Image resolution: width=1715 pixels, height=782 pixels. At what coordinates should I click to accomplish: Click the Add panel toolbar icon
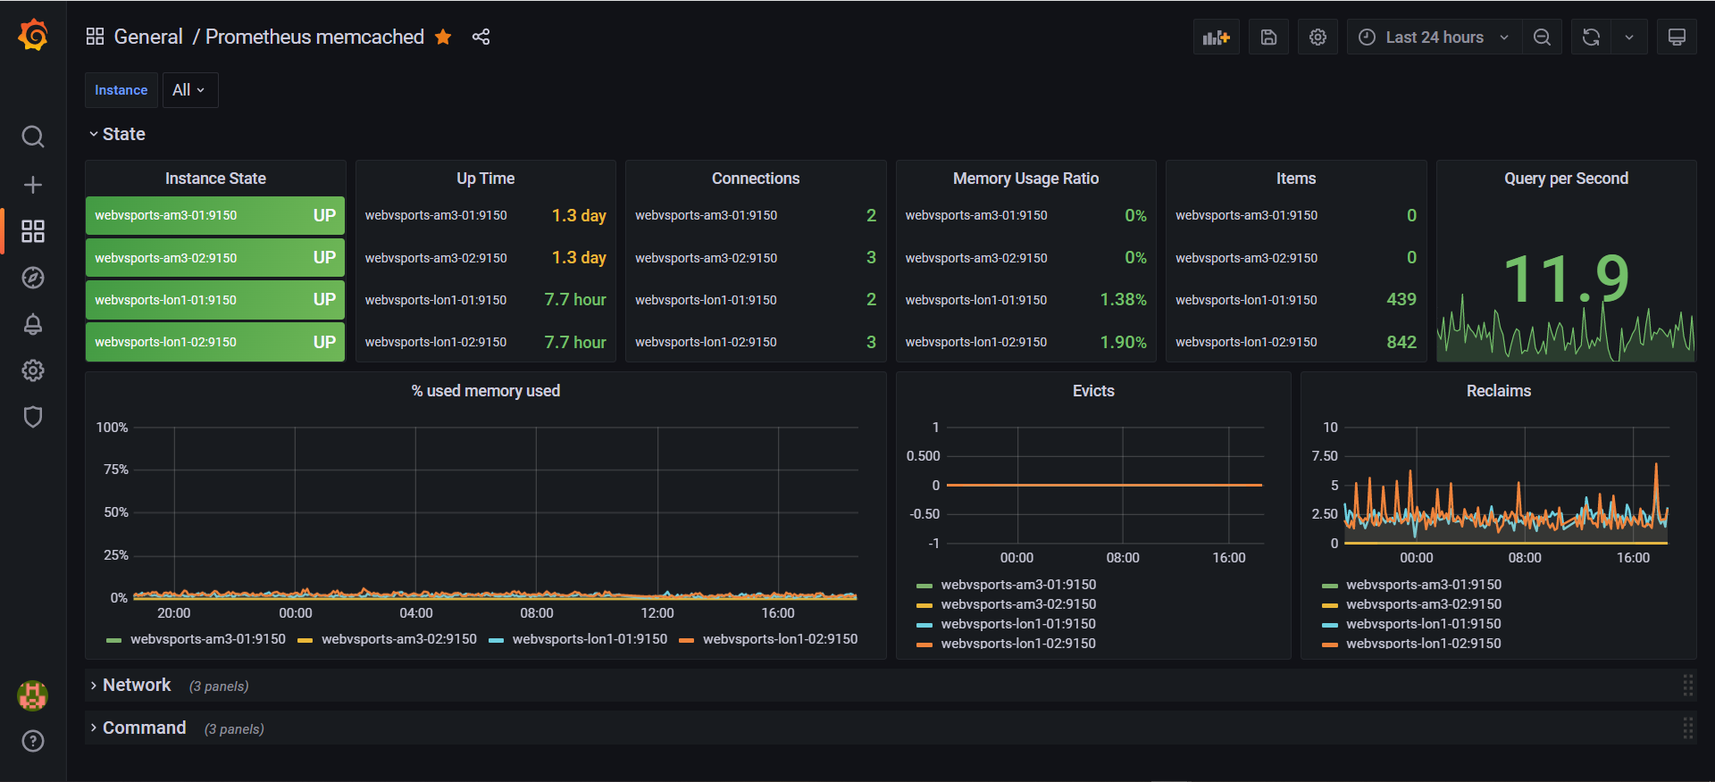tap(1217, 37)
